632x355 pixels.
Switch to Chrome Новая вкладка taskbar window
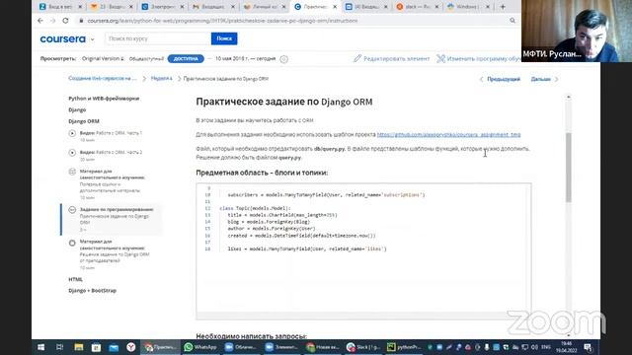323,347
